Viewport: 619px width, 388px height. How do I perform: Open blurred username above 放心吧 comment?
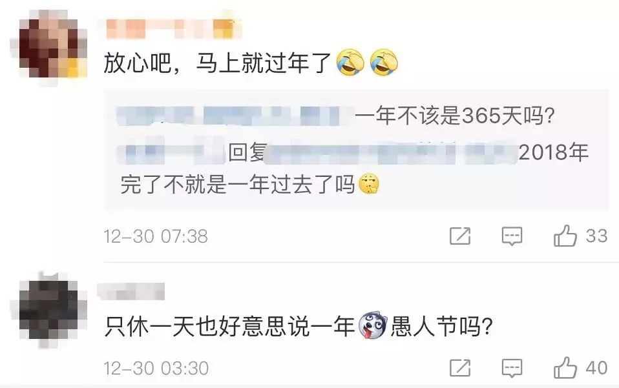(x=174, y=28)
